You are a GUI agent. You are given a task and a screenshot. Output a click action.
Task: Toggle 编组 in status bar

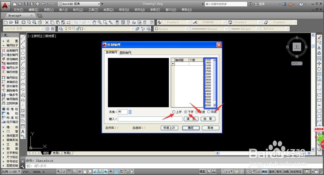[x=264, y=171]
